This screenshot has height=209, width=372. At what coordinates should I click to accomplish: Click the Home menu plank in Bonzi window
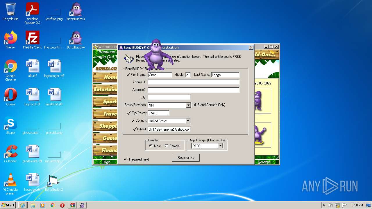click(x=105, y=77)
